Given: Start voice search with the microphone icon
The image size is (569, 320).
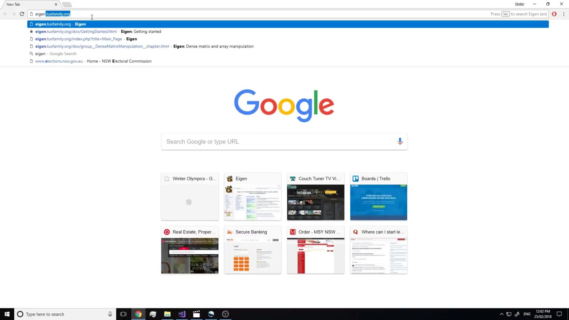Looking at the screenshot, I should [x=400, y=141].
